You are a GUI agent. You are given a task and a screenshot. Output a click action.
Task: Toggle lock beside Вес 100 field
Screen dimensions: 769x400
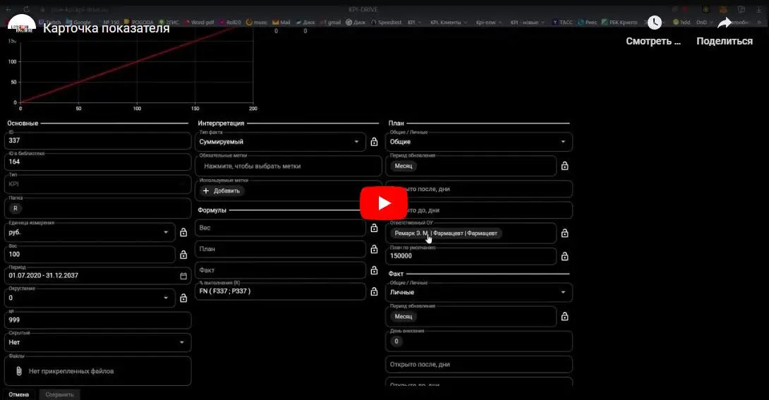183,255
